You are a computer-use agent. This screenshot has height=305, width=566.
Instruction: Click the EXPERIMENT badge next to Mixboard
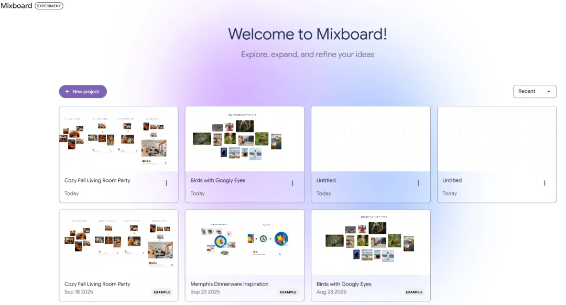[48, 6]
